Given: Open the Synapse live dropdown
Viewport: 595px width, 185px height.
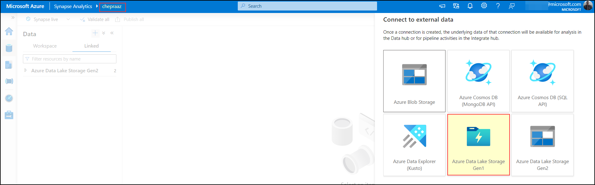Looking at the screenshot, I should point(68,19).
